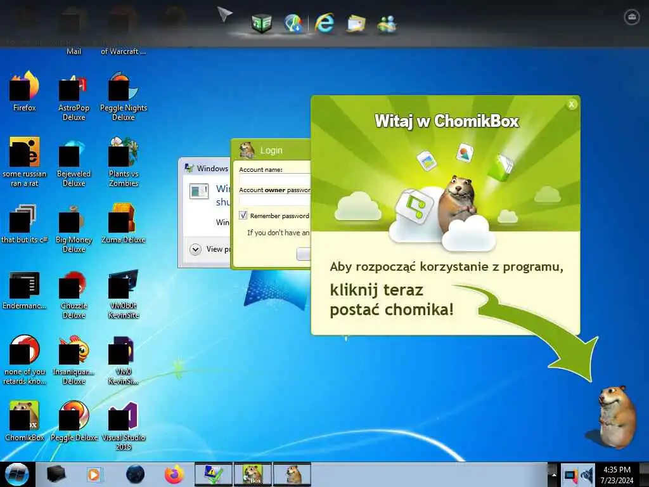Switch to ChomikBox taskbar button
Viewport: 649px width, 487px height.
(253, 474)
